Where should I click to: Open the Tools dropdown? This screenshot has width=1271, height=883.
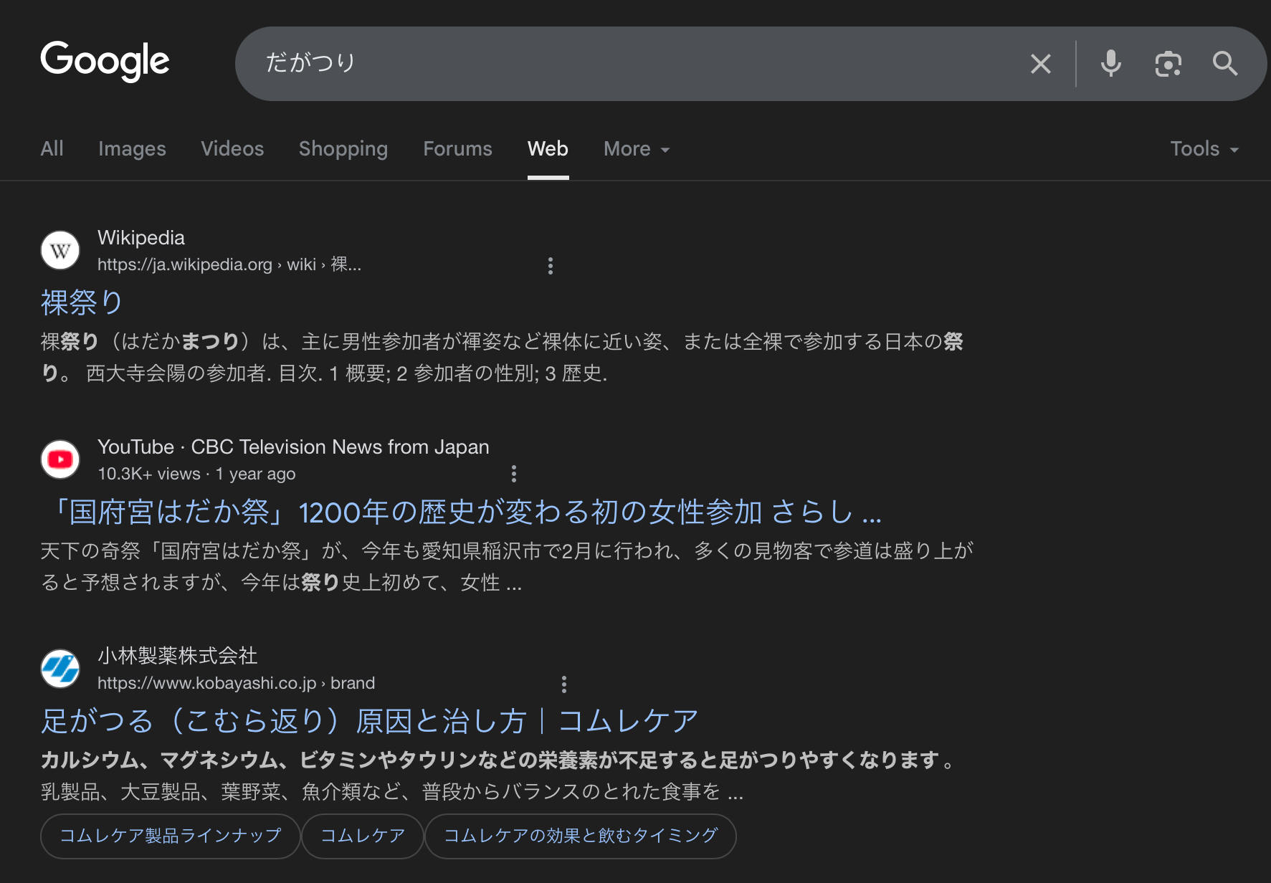[1204, 149]
